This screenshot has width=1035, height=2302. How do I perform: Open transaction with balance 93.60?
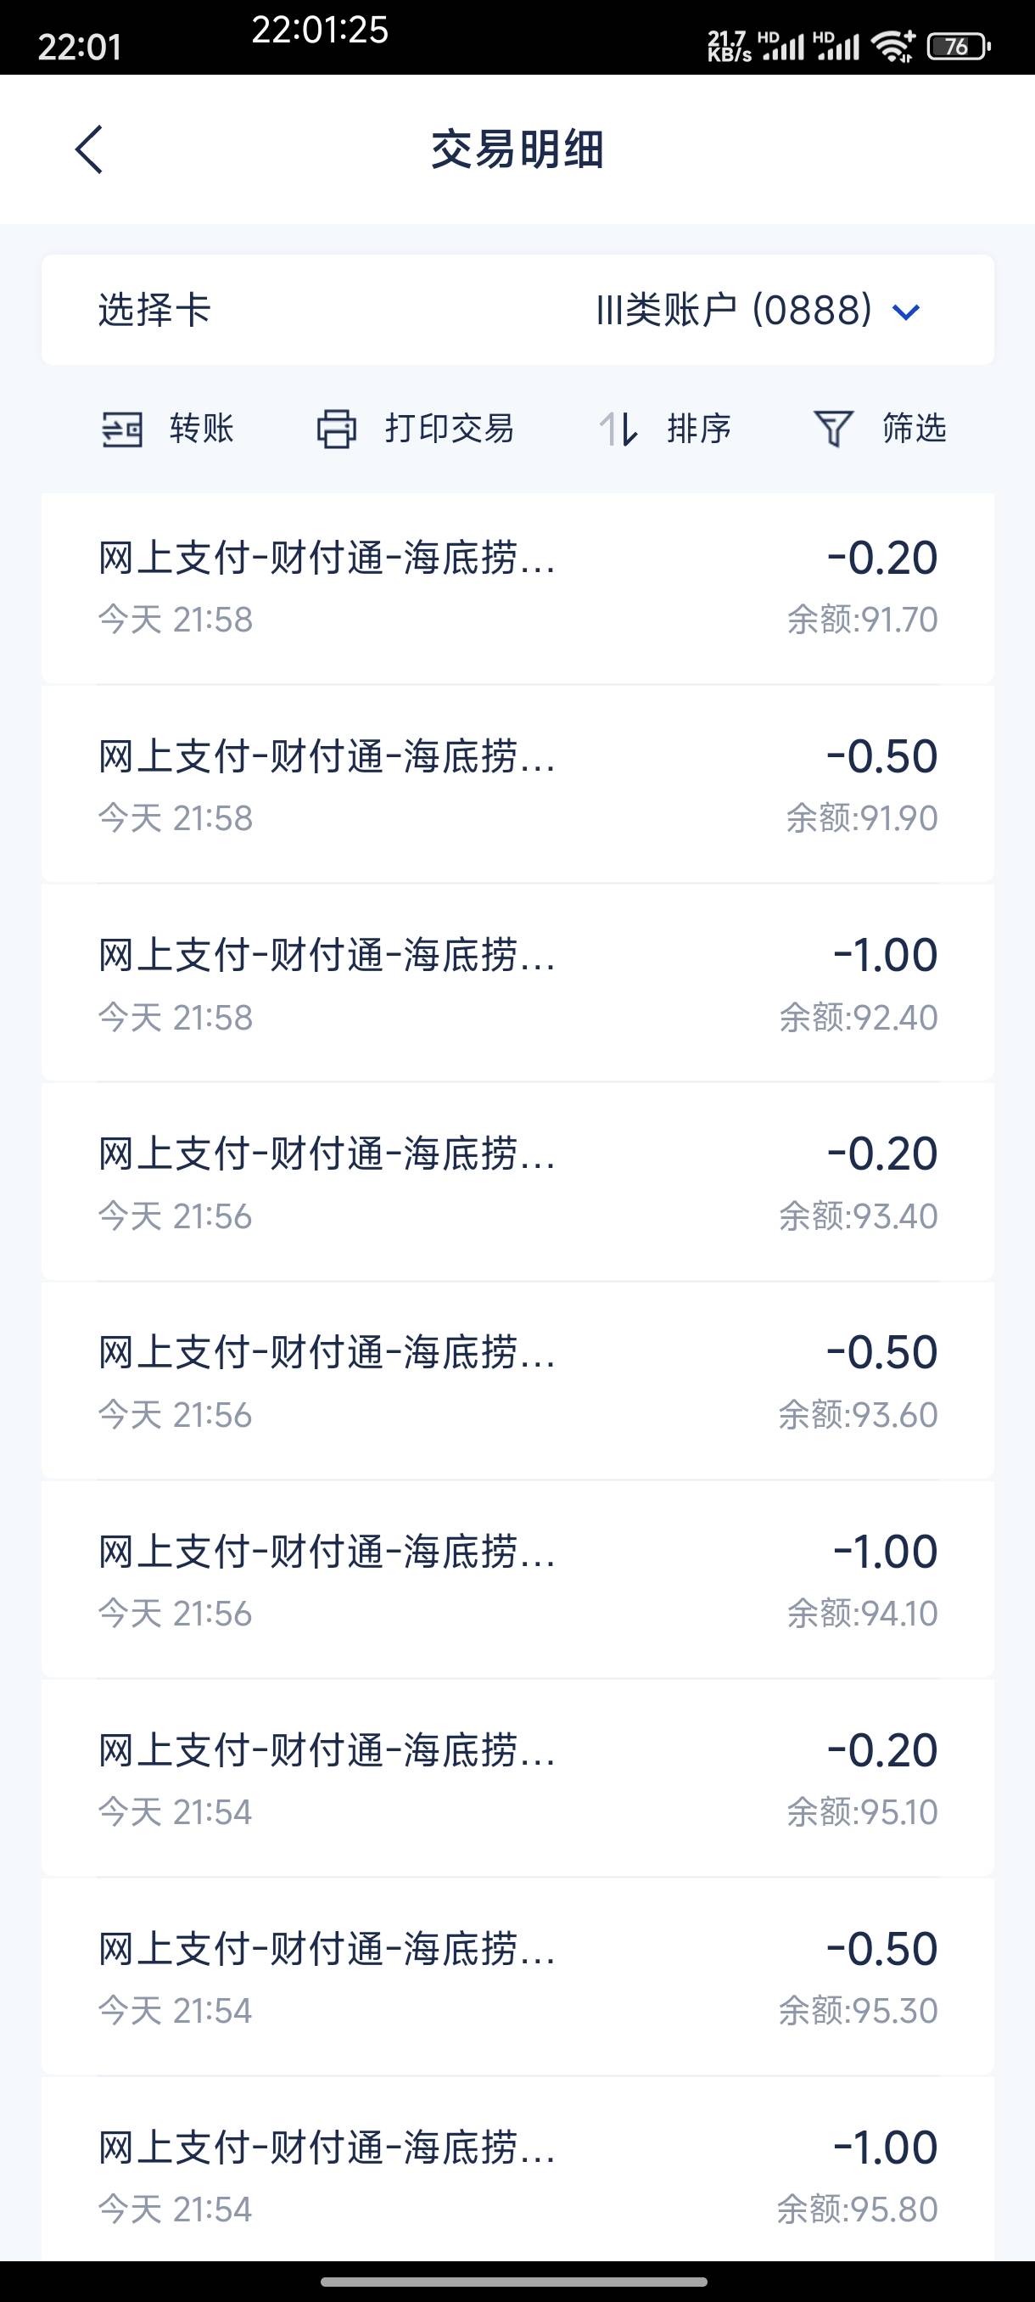coord(518,1381)
